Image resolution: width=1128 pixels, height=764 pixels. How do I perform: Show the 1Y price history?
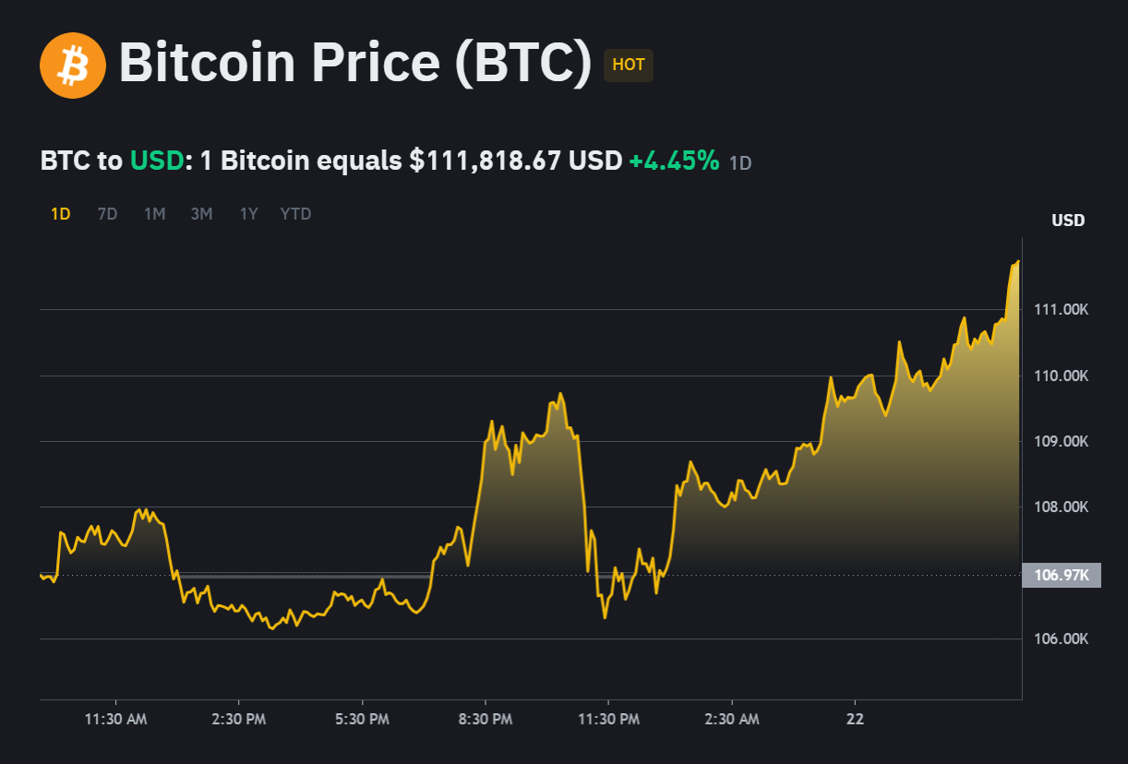tap(248, 214)
